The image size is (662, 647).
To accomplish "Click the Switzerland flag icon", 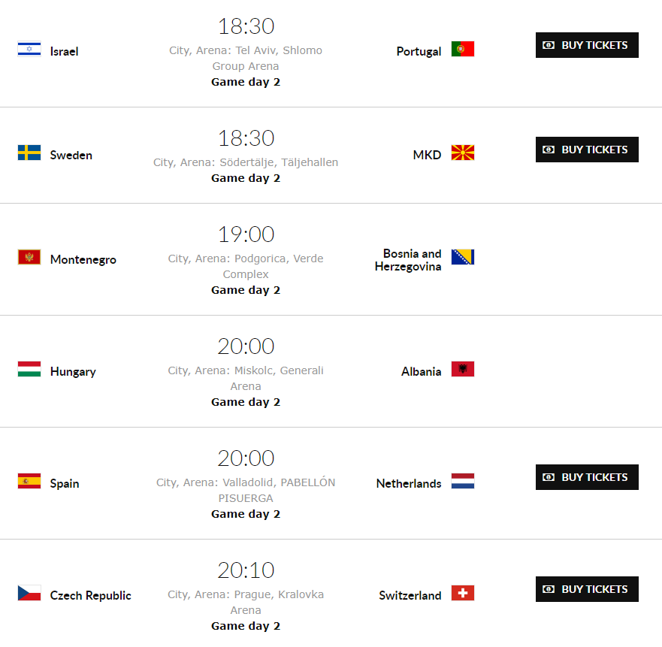I will [x=463, y=593].
